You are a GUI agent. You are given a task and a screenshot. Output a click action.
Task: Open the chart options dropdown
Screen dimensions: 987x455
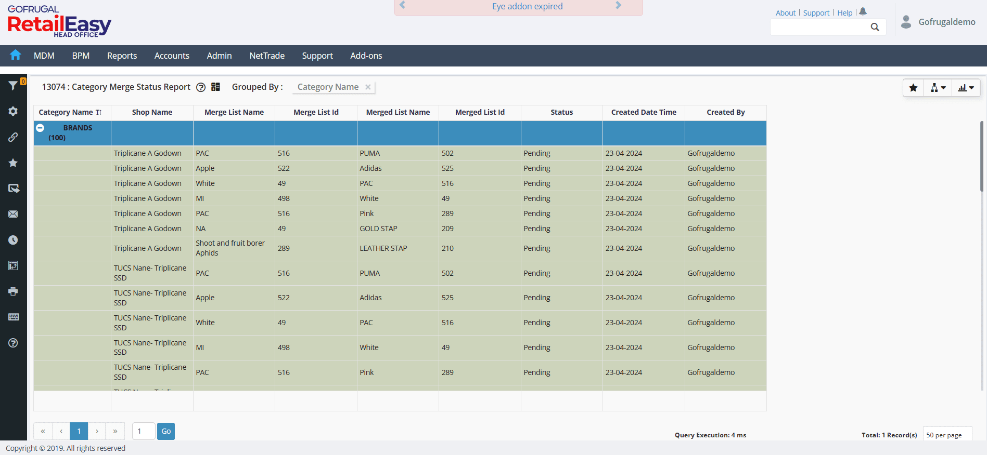966,88
